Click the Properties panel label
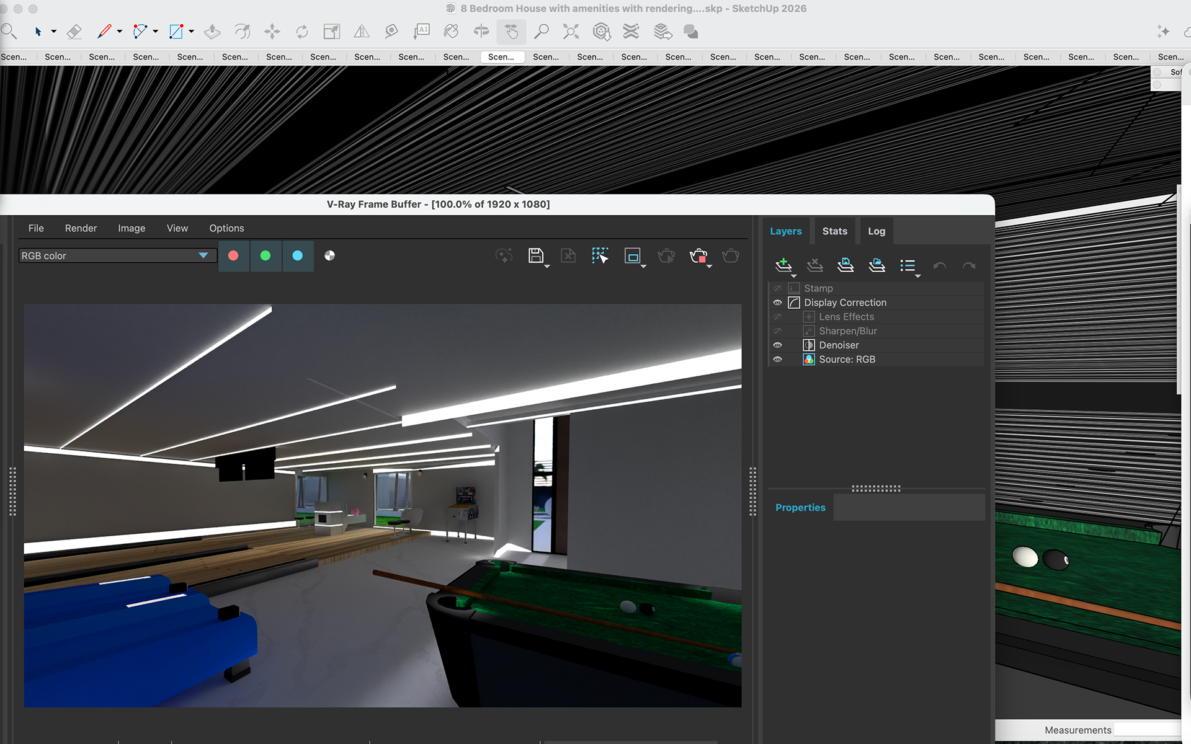 [800, 507]
